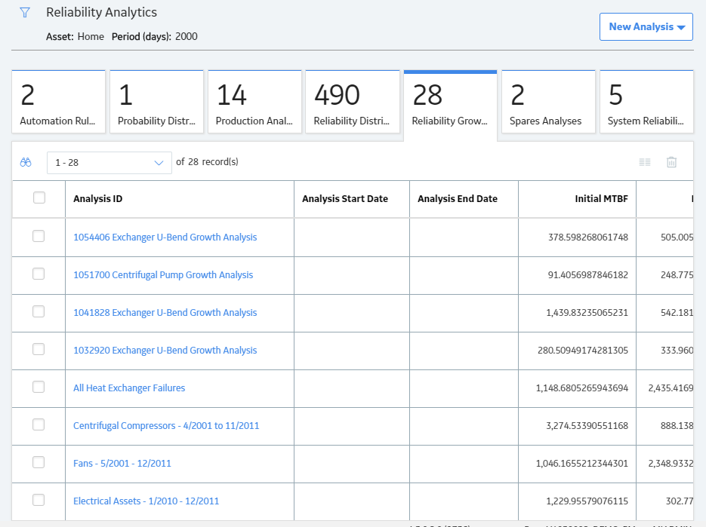Expand the 1 - 28 records dropdown
Screen dimensions: 706x527
click(x=109, y=163)
